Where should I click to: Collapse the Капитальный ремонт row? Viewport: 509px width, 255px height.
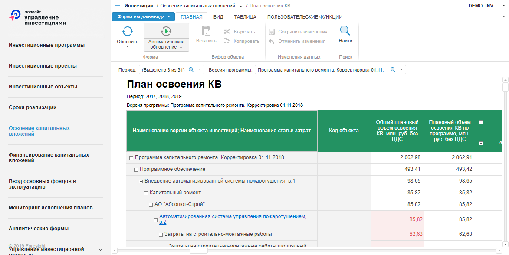point(146,193)
